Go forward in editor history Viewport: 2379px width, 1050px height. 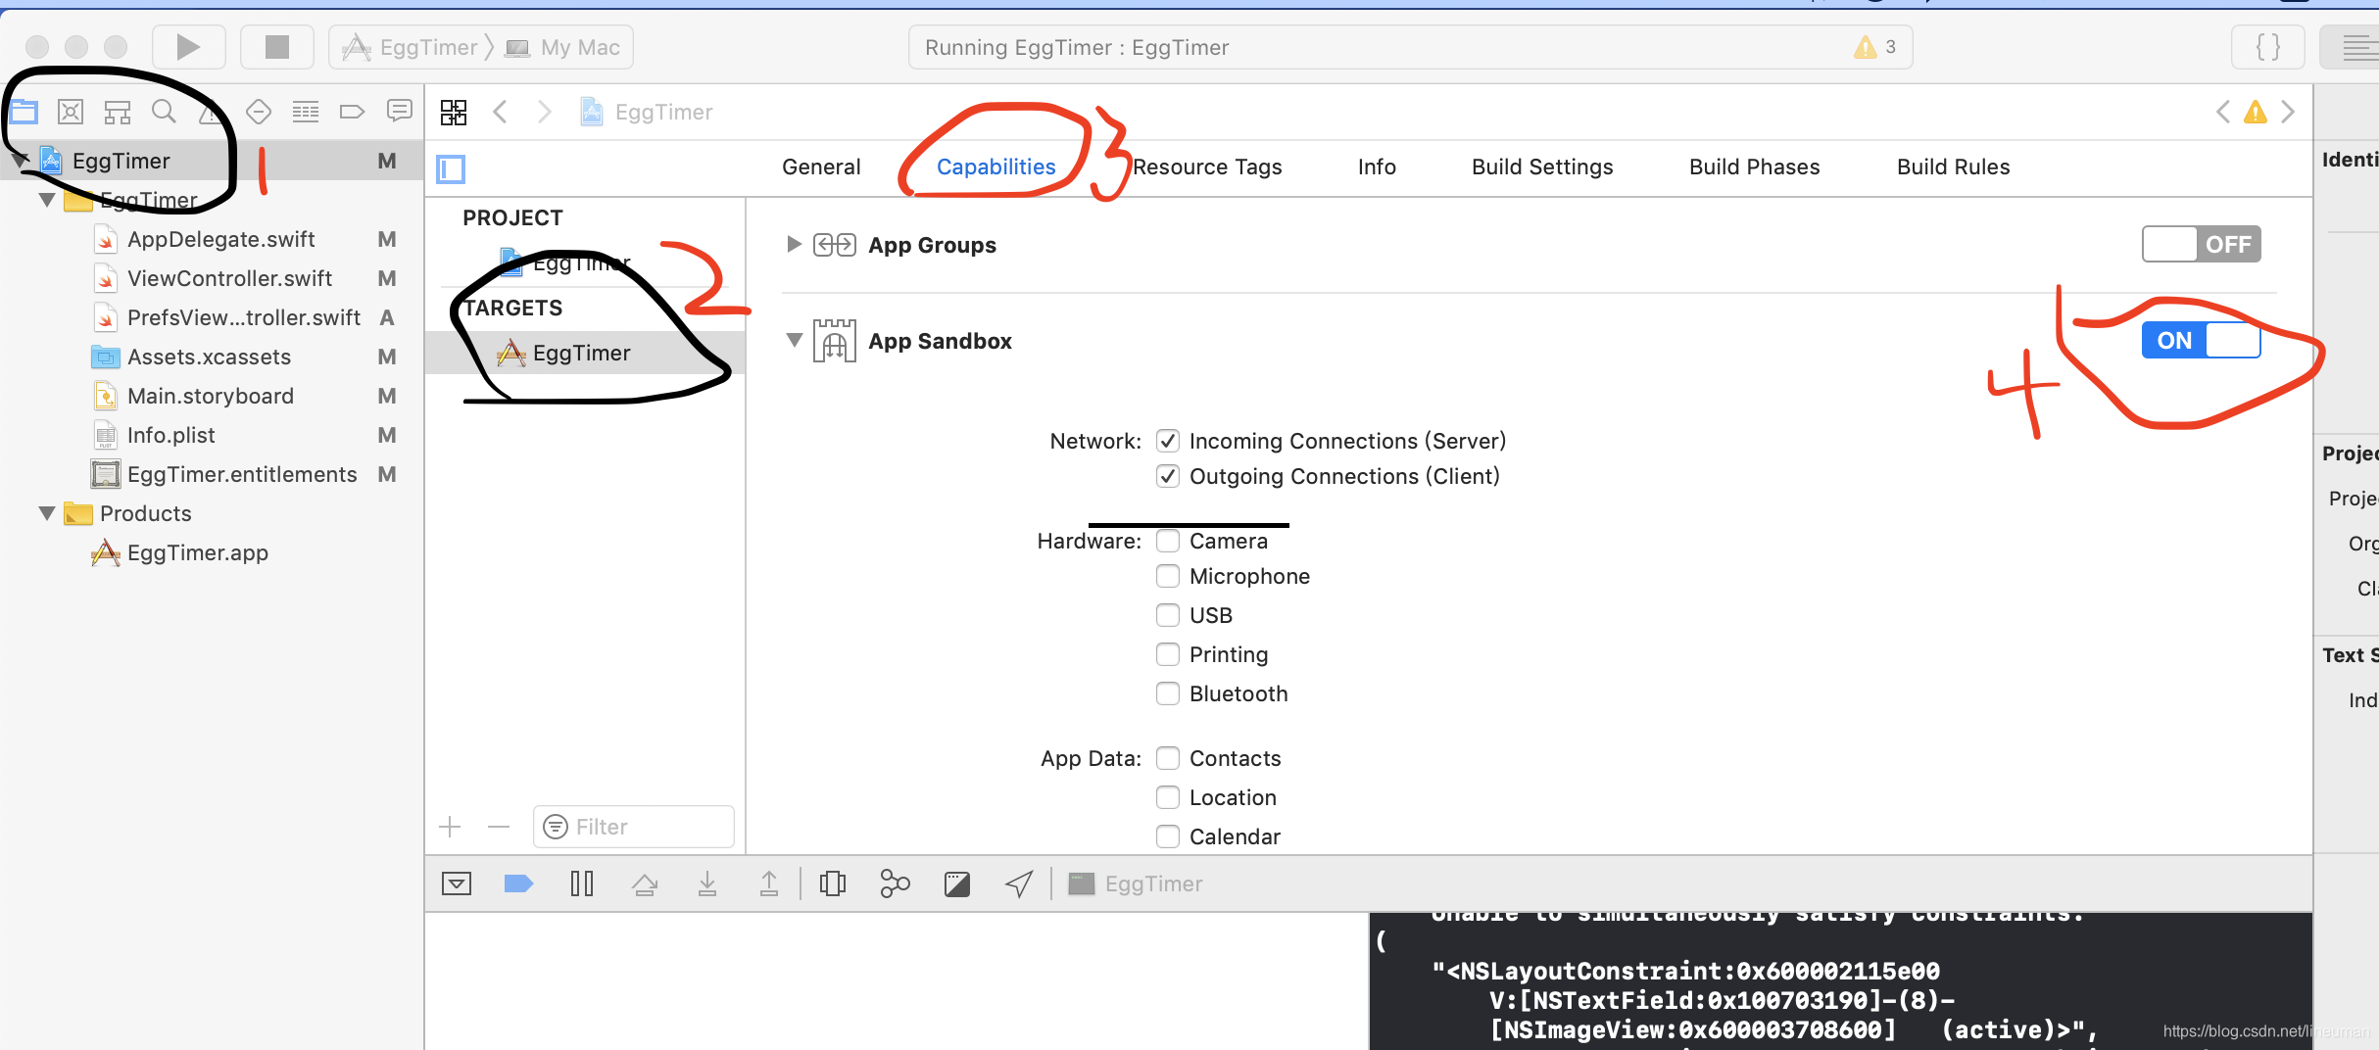(545, 112)
